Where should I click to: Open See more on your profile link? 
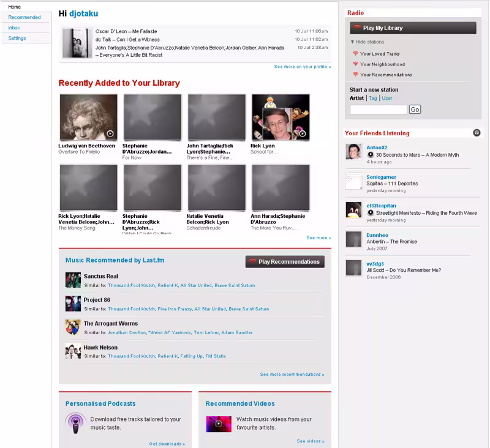(303, 67)
